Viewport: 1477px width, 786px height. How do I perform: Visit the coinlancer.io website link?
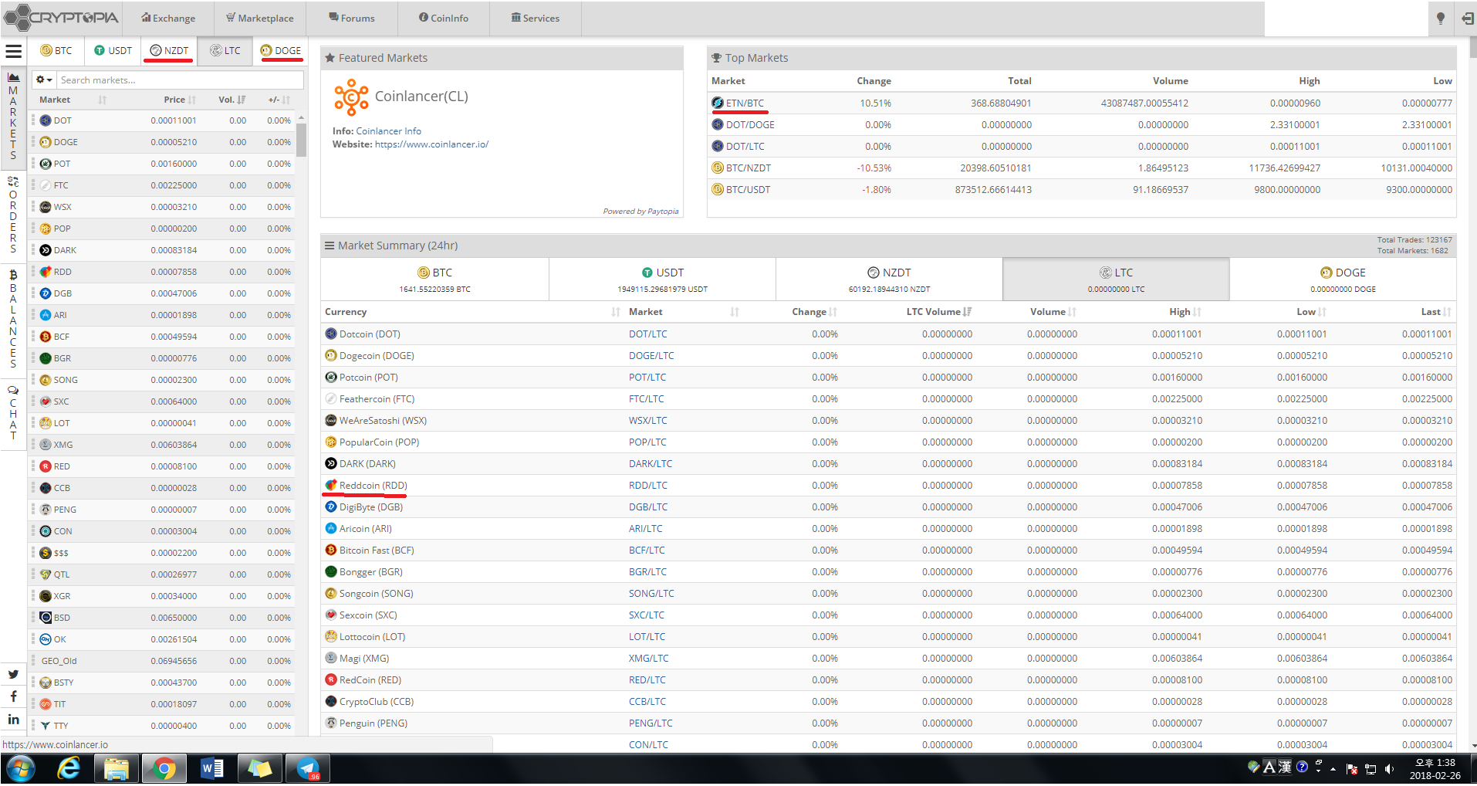click(x=431, y=144)
